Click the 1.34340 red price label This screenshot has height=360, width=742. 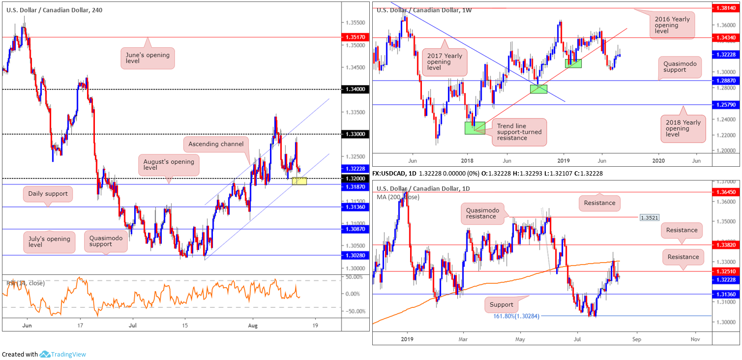pos(727,37)
